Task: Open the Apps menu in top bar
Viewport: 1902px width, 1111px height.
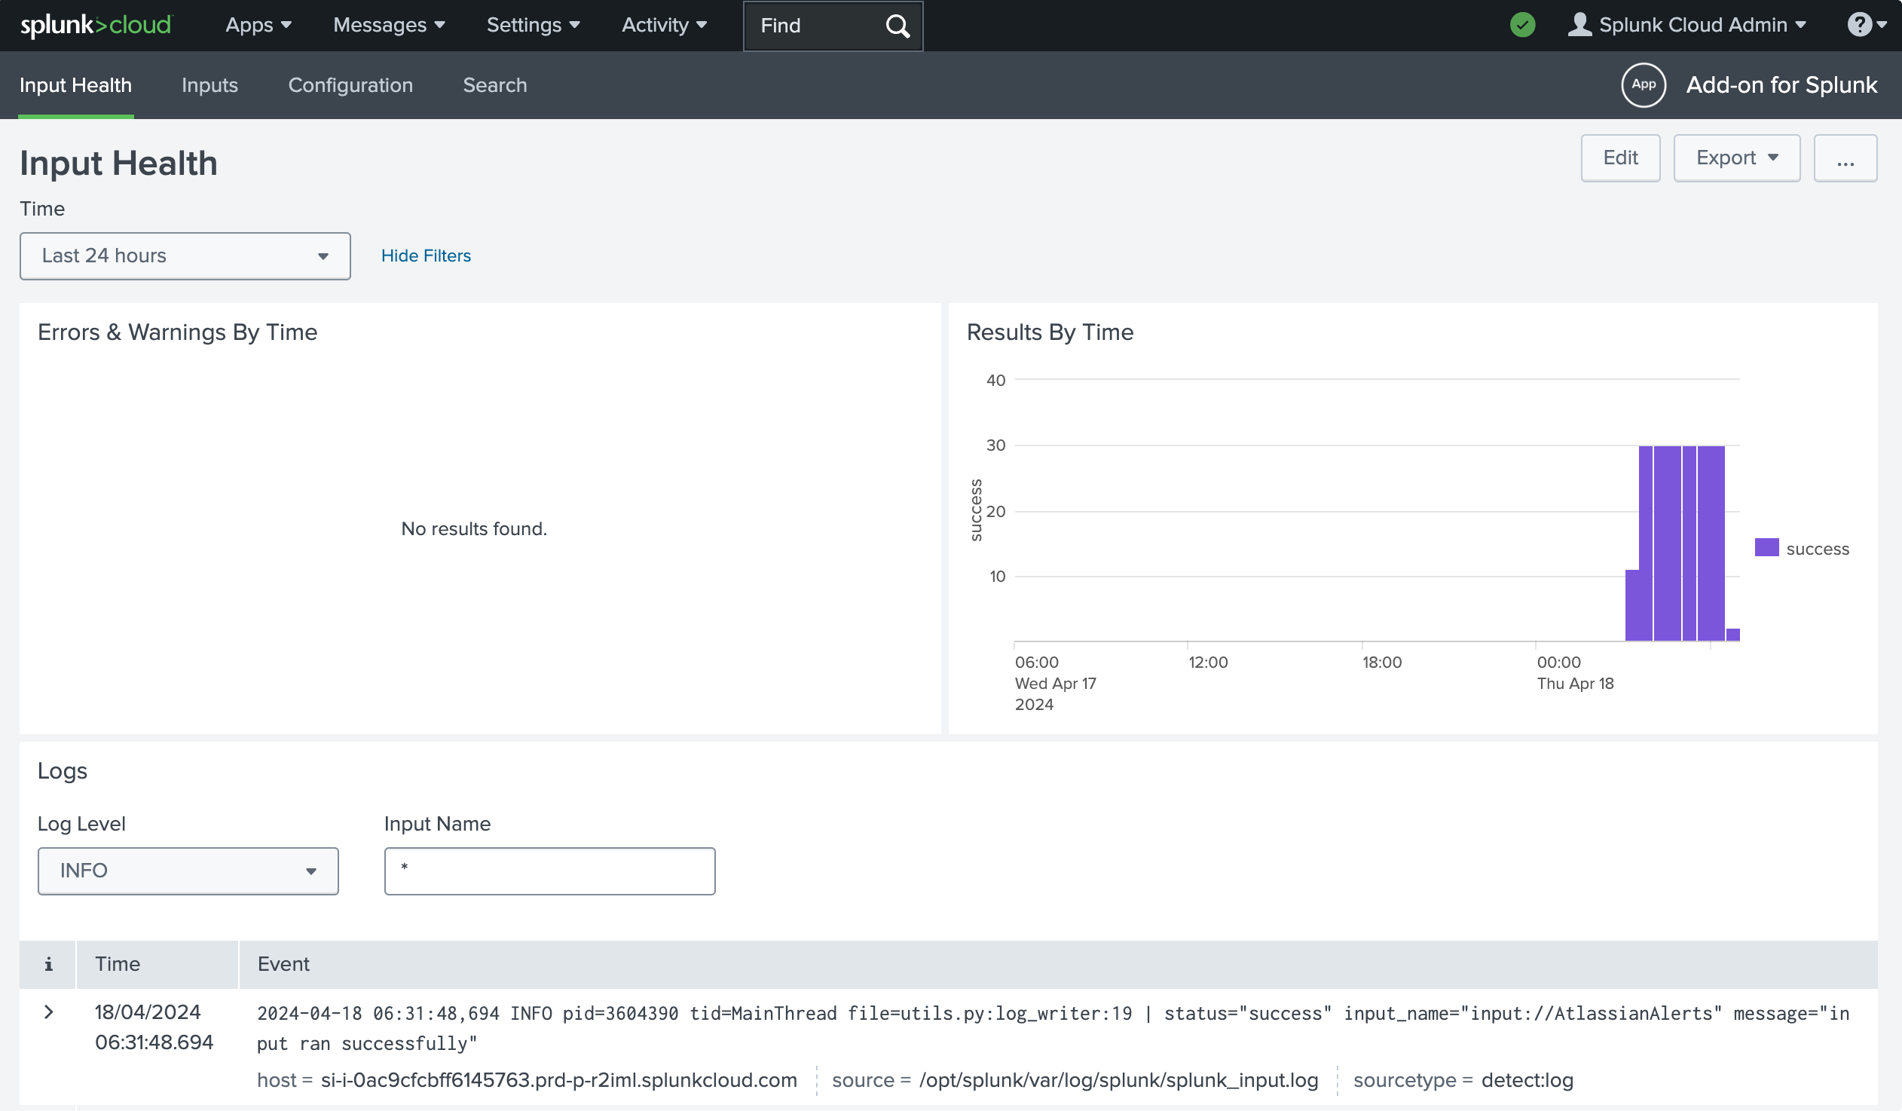Action: coord(258,25)
